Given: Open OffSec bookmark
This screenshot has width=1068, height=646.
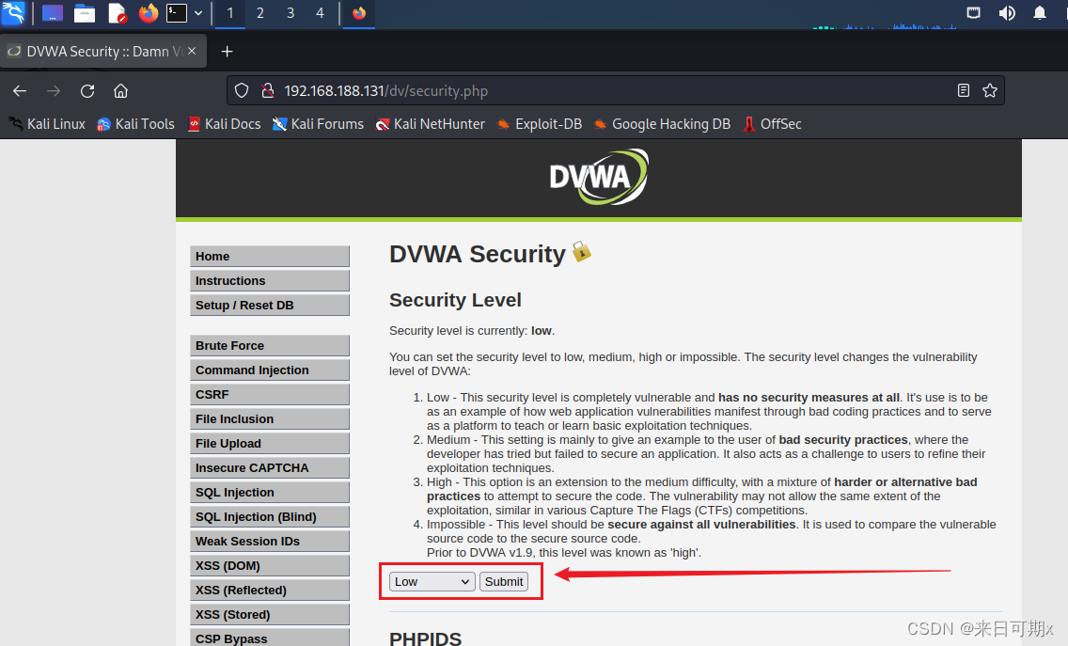Looking at the screenshot, I should click(773, 124).
